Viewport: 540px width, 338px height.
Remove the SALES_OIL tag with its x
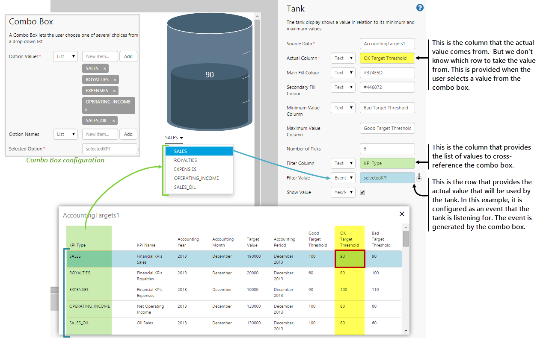[113, 121]
